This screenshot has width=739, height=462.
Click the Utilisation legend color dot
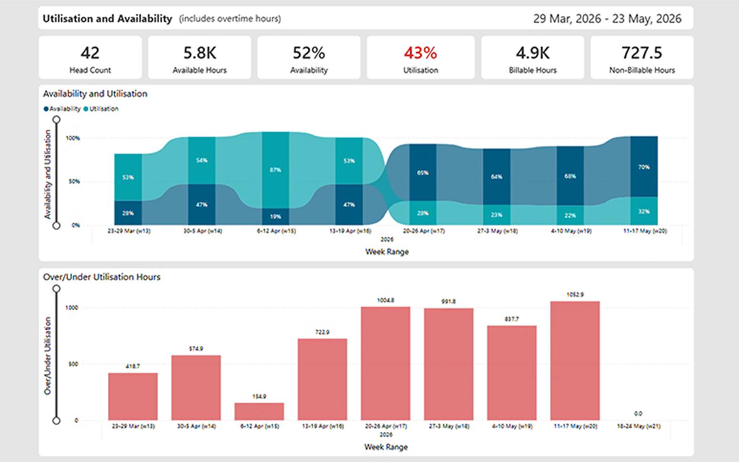(x=85, y=109)
